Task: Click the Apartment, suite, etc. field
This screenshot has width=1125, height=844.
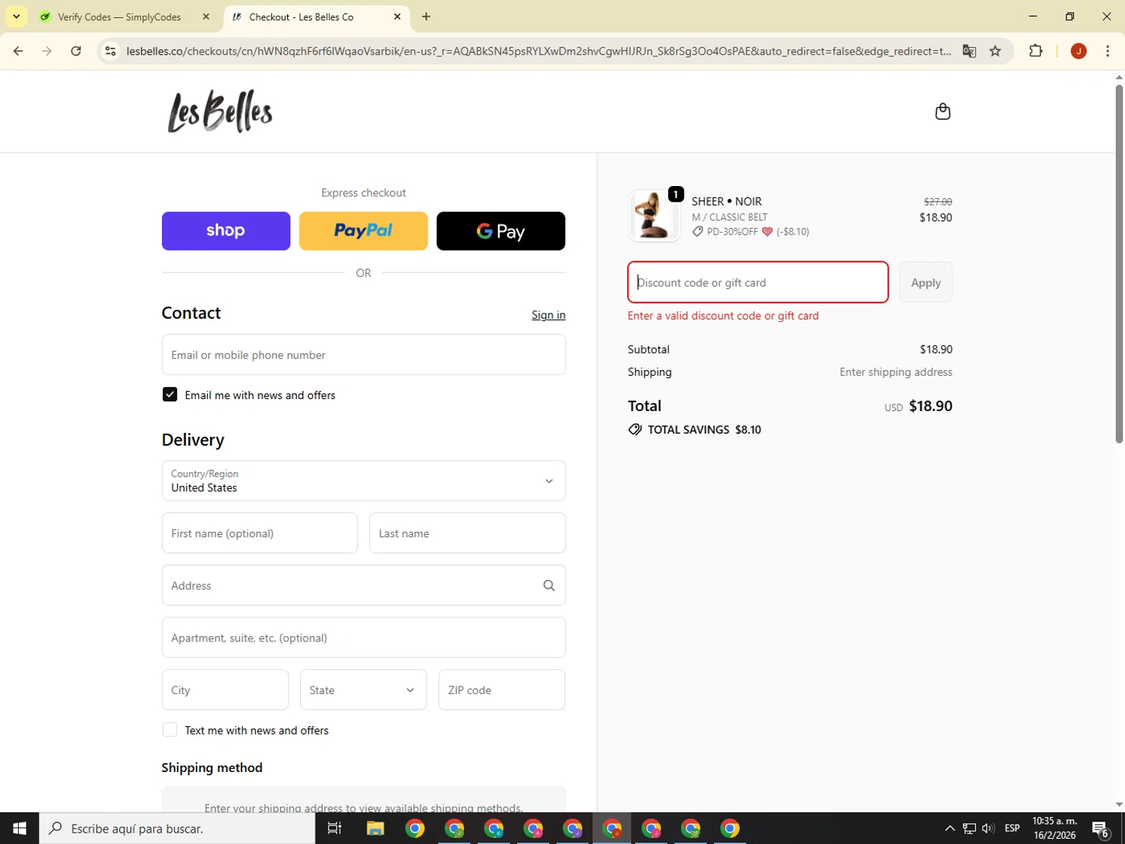Action: point(364,638)
